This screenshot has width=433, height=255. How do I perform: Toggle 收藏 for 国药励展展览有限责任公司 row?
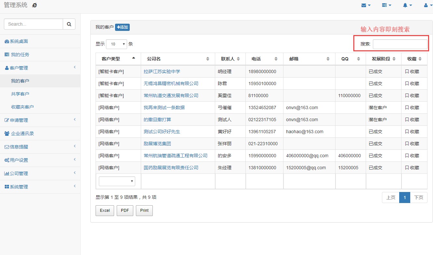point(412,168)
